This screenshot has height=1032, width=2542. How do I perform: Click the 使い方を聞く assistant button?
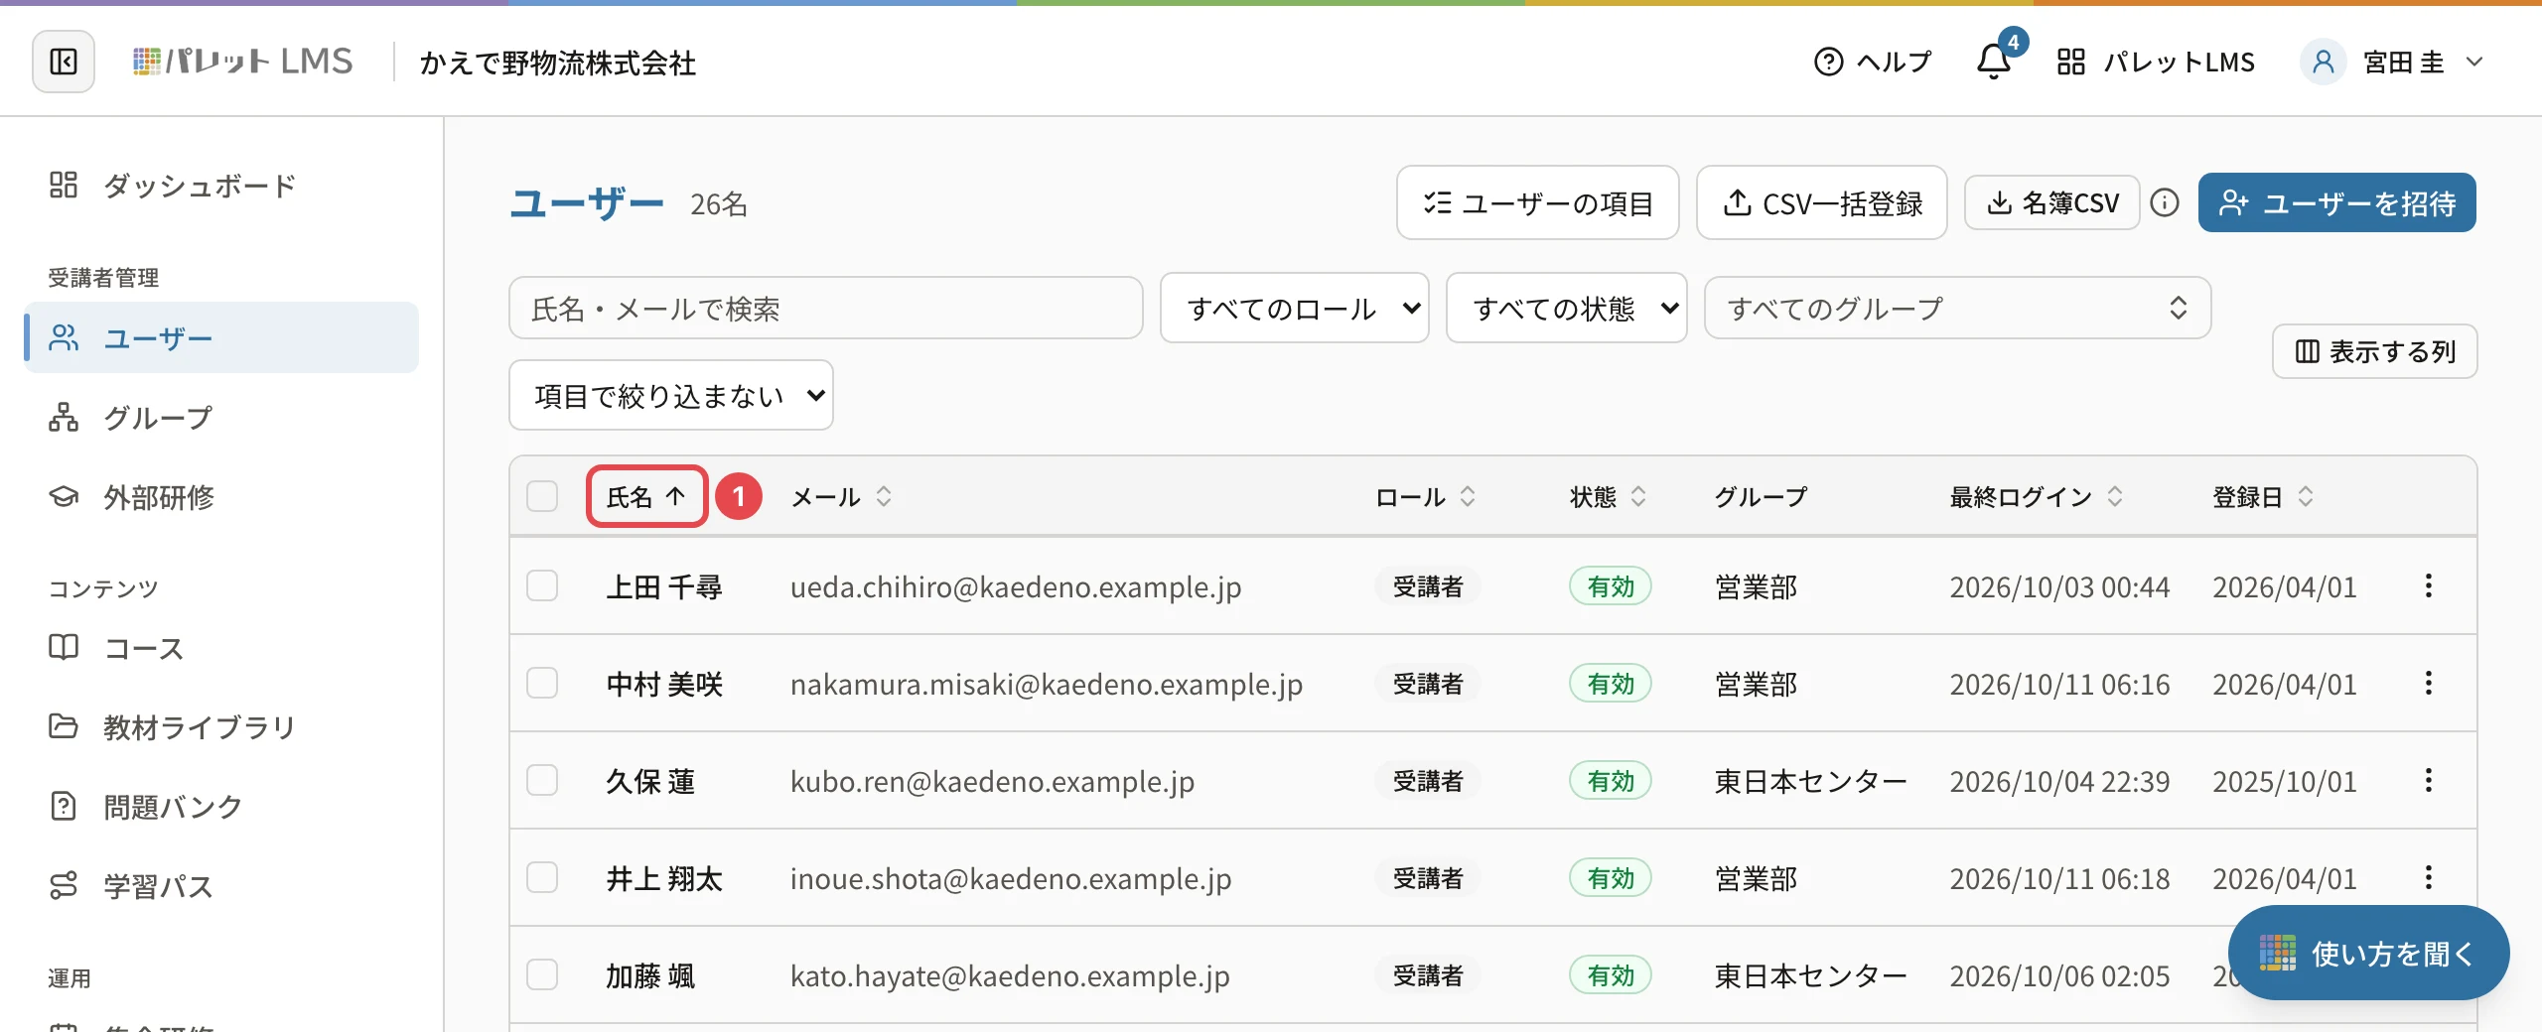pos(2369,953)
